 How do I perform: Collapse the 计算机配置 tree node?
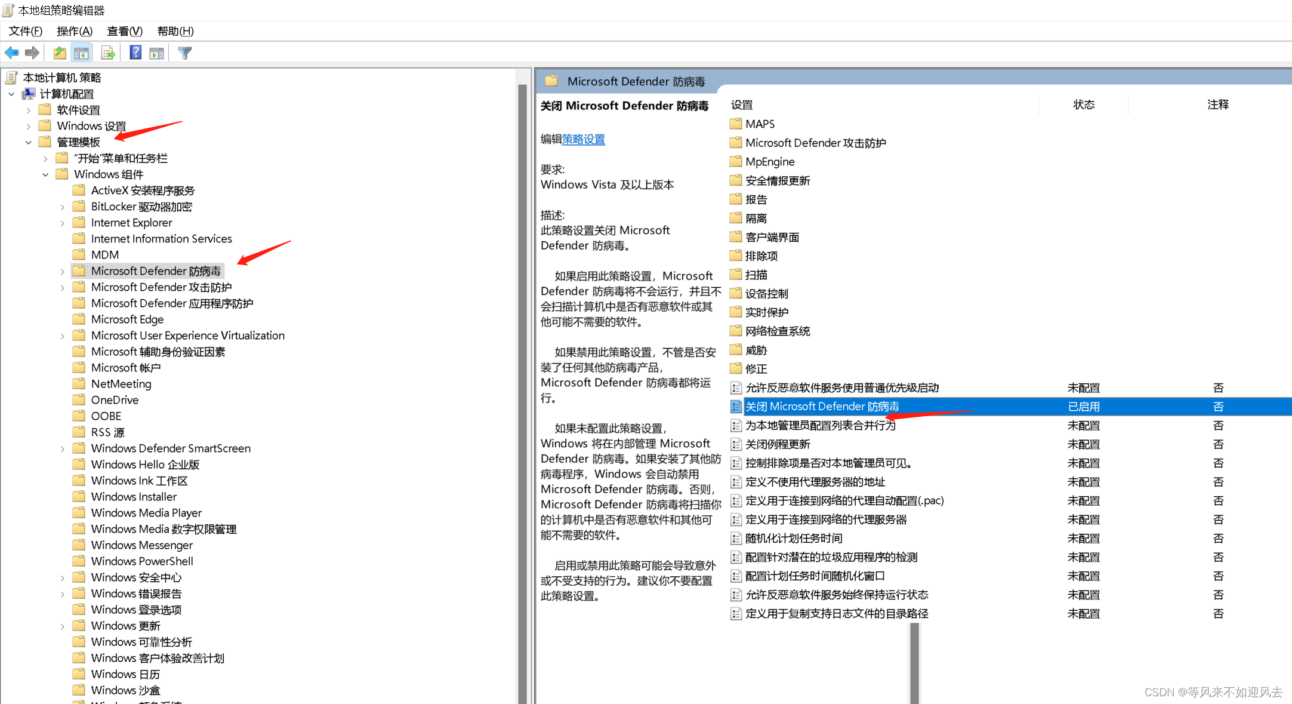(11, 94)
